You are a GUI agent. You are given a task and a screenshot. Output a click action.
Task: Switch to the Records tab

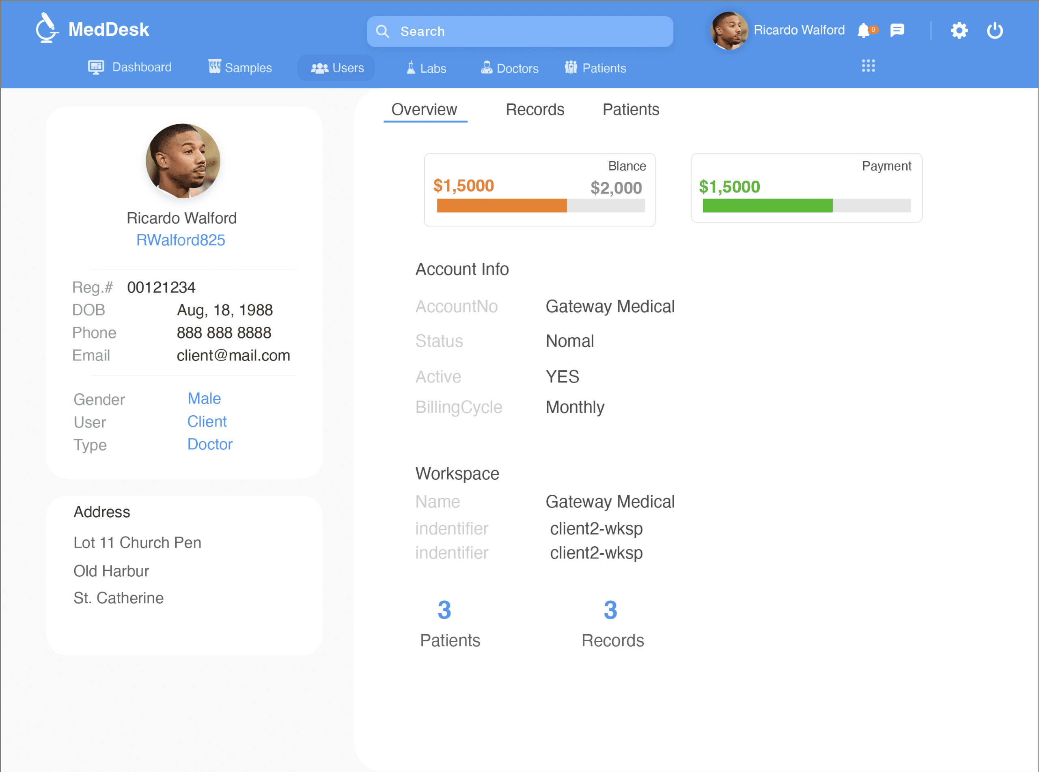click(535, 109)
